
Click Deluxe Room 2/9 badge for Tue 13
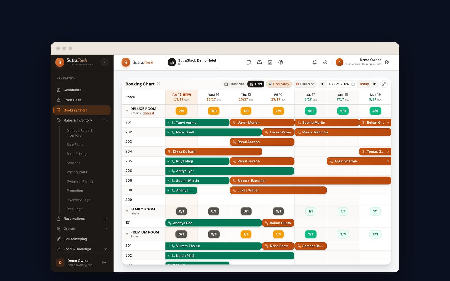[x=181, y=111]
